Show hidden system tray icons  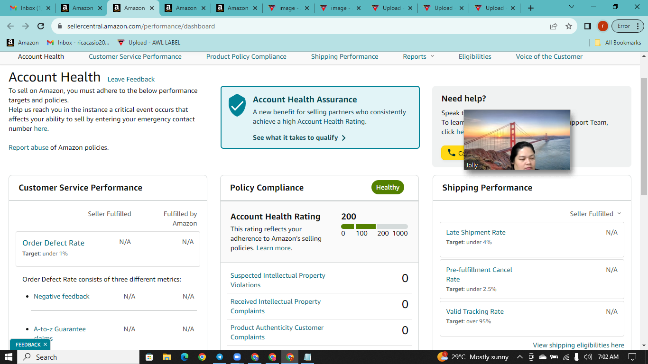tap(519, 357)
